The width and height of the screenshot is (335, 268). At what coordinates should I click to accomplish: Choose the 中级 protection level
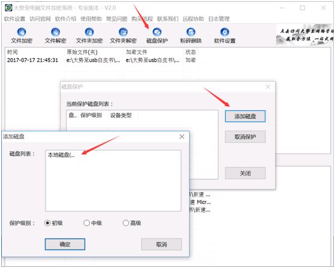point(92,223)
